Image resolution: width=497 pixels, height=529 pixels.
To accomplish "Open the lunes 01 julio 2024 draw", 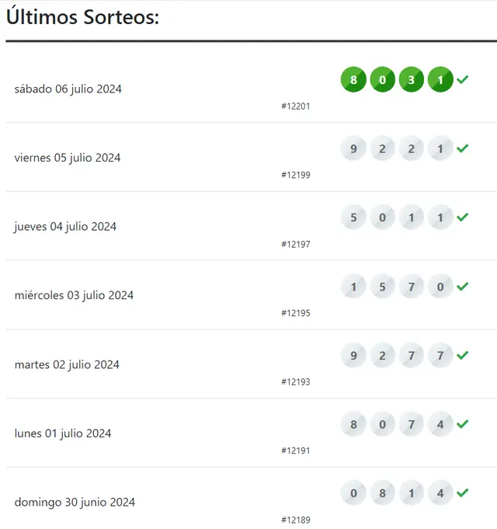I will [63, 433].
